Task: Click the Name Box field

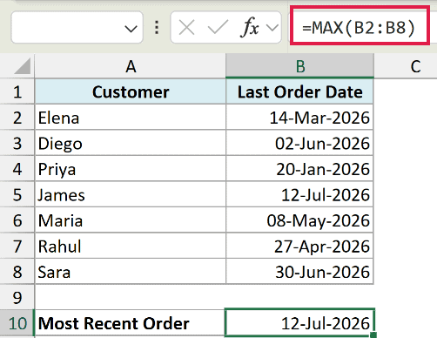Action: (x=77, y=27)
